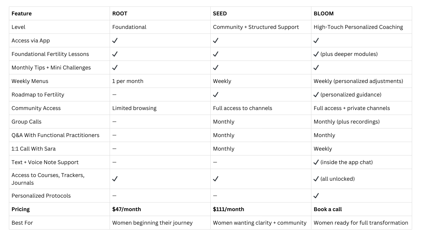Click BLOOM checkmark beside "inside the app chat"

(x=316, y=162)
